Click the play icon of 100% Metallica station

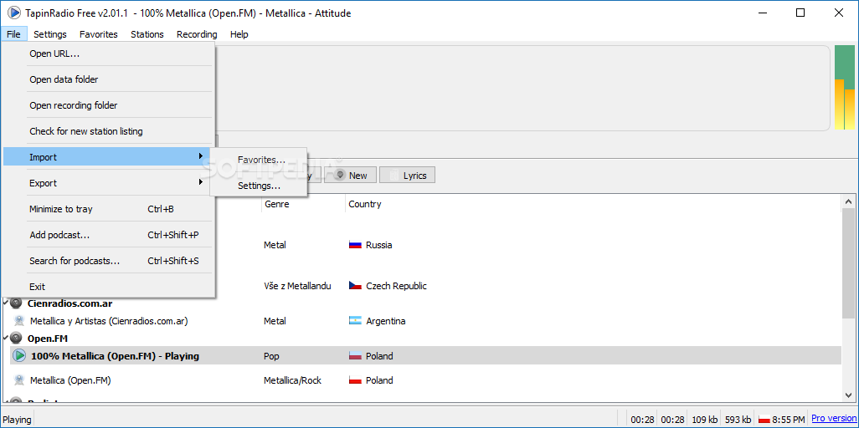click(19, 356)
